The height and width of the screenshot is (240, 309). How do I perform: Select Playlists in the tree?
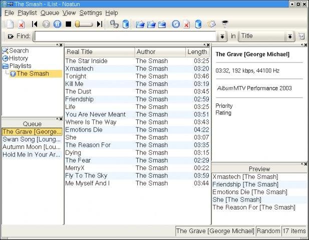(x=21, y=66)
